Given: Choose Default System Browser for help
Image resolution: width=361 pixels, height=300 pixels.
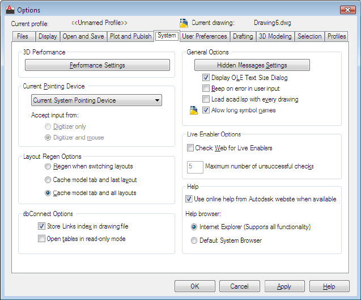Looking at the screenshot, I should point(194,240).
